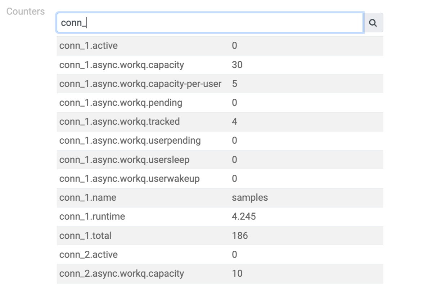Select the conn_1.async.workq.capacity row name

(122, 65)
